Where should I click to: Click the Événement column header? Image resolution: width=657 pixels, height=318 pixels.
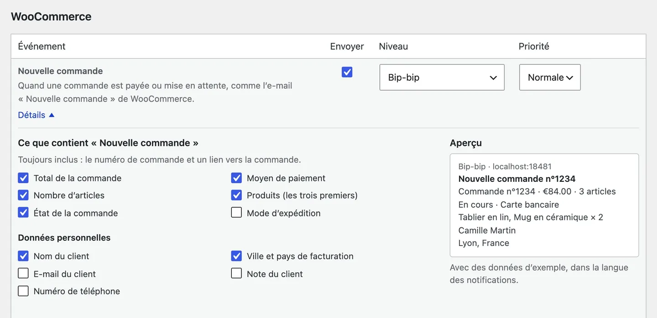point(42,46)
